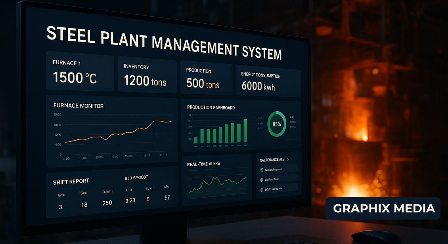This screenshot has height=244, width=448.
Task: Click the orange furnace trend line
Action: click(x=119, y=133)
